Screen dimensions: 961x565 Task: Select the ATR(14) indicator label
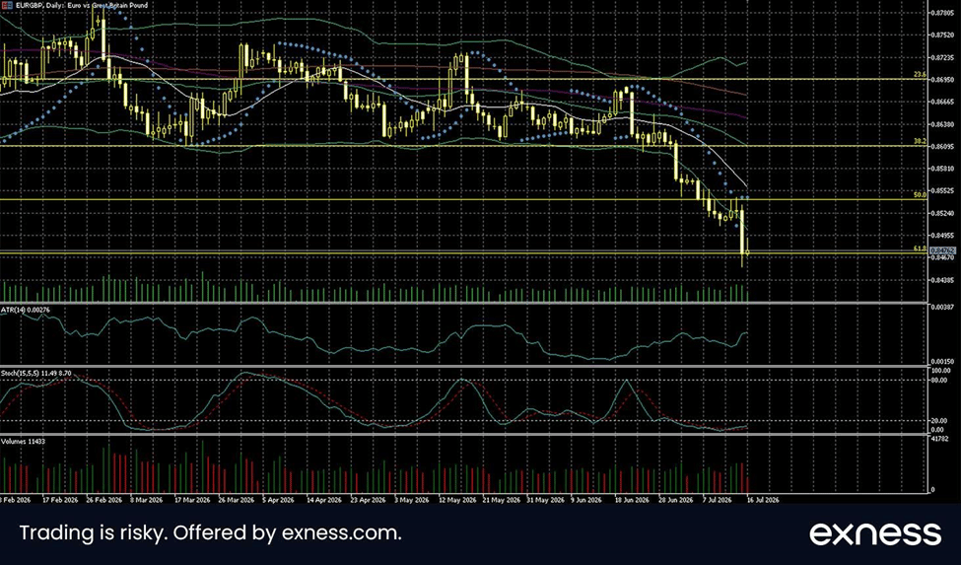(x=25, y=310)
